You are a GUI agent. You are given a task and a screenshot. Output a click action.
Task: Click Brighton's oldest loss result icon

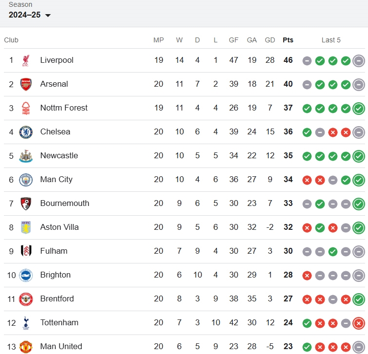pyautogui.click(x=307, y=276)
